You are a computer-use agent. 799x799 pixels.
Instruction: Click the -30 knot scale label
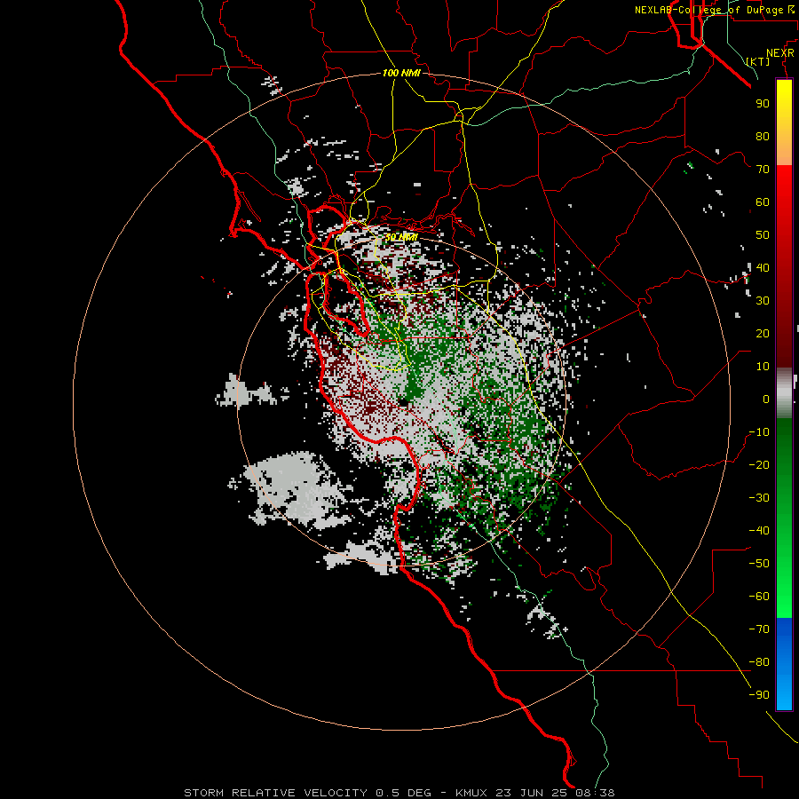759,498
